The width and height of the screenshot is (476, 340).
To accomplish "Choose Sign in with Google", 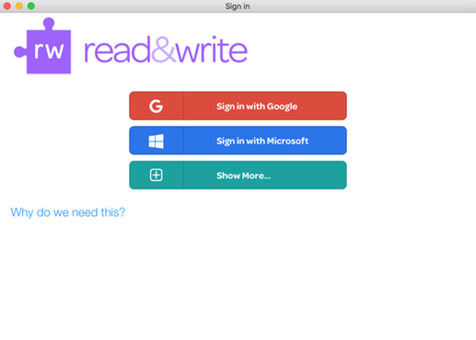I will [238, 106].
